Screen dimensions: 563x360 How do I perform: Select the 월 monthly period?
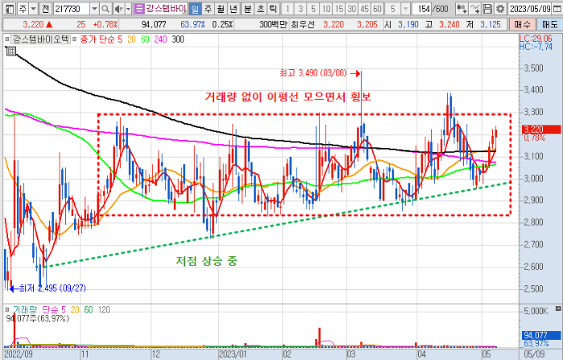click(x=220, y=9)
